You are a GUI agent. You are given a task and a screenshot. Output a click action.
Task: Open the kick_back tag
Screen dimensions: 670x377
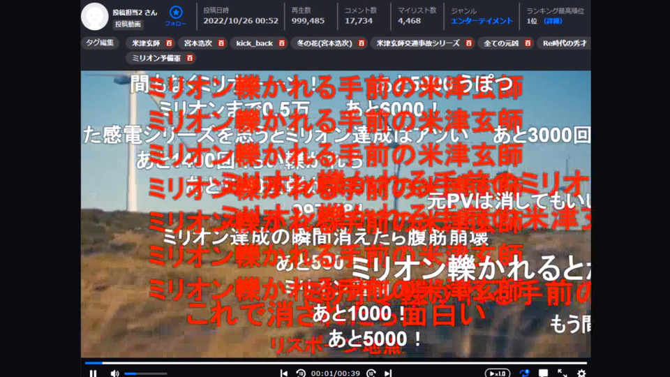point(255,43)
